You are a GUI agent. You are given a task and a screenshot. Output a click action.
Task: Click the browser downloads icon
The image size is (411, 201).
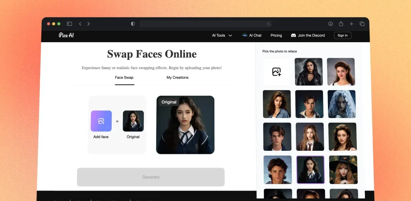[x=330, y=24]
